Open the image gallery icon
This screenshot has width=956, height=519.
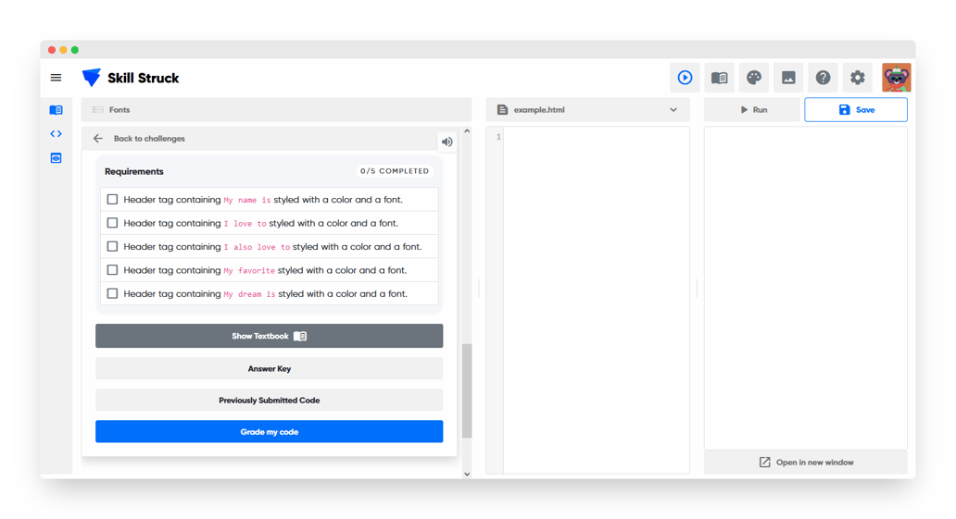point(788,78)
